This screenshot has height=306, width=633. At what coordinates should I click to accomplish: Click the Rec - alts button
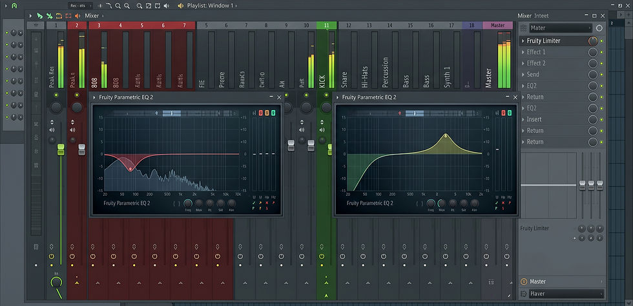click(x=80, y=6)
